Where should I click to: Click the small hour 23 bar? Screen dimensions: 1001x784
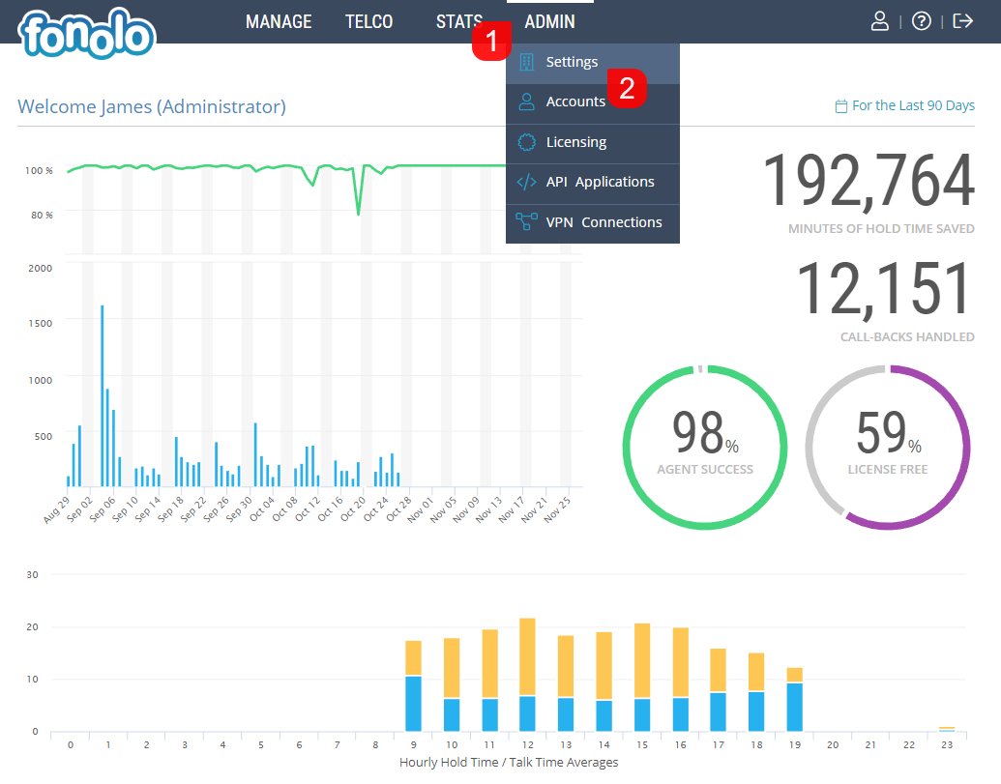tap(947, 729)
